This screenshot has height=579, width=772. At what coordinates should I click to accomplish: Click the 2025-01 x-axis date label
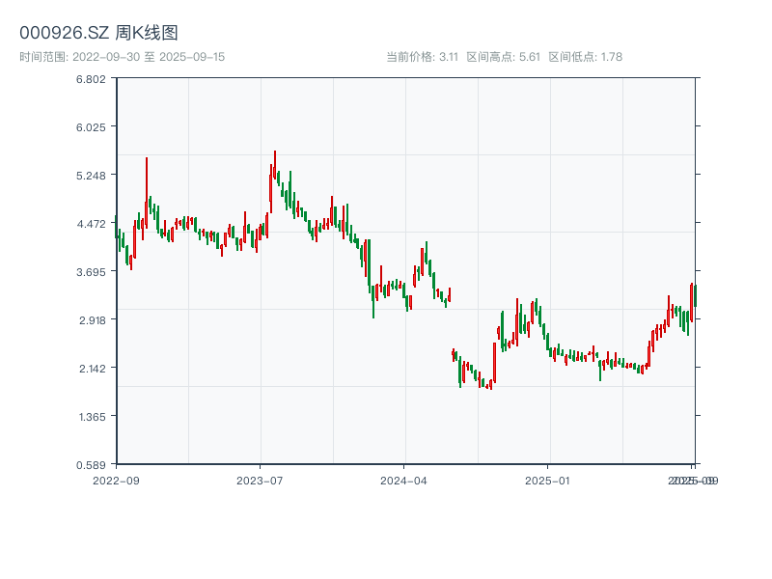(x=549, y=480)
